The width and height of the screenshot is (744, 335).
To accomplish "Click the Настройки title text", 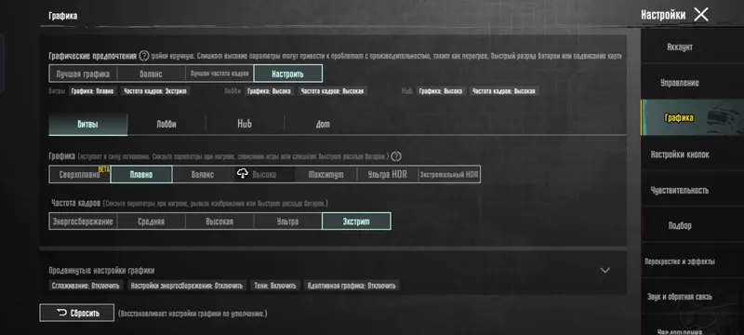I will [x=663, y=15].
